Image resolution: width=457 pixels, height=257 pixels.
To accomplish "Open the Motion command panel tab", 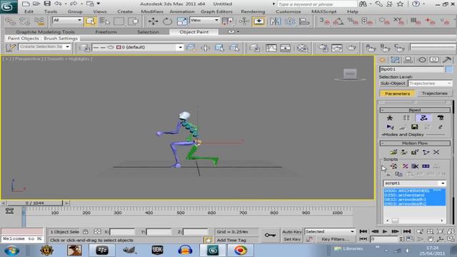I will pos(422,60).
